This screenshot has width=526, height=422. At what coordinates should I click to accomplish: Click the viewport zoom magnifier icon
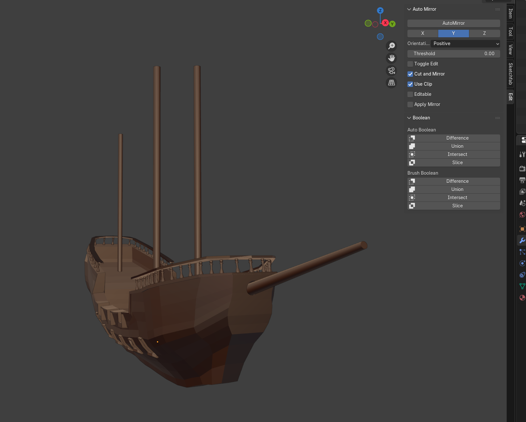click(391, 46)
